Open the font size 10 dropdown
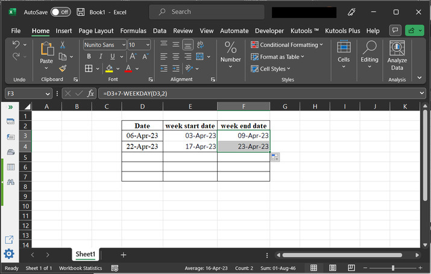Image resolution: width=431 pixels, height=274 pixels. click(148, 45)
